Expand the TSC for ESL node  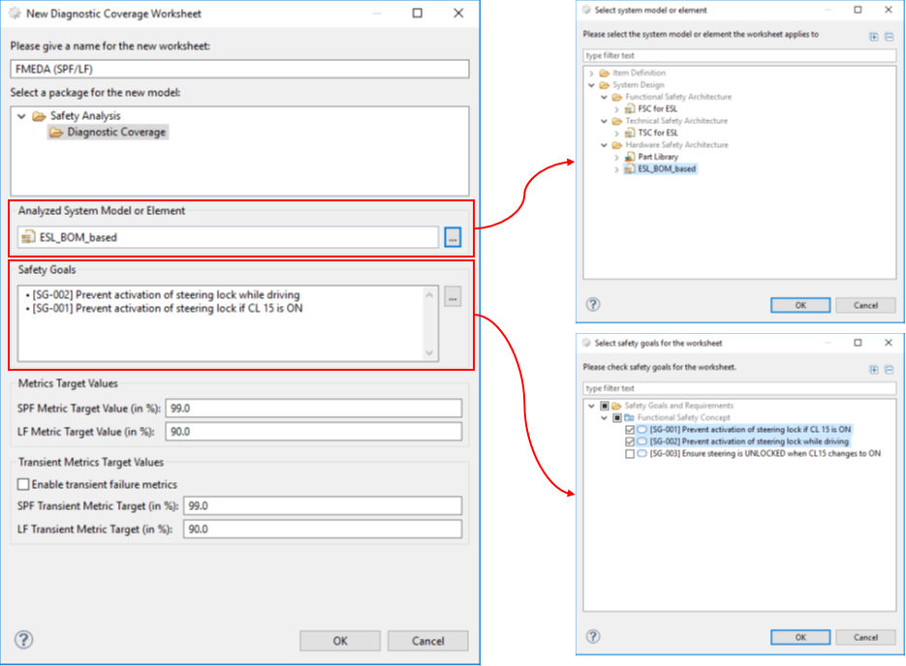click(x=616, y=134)
